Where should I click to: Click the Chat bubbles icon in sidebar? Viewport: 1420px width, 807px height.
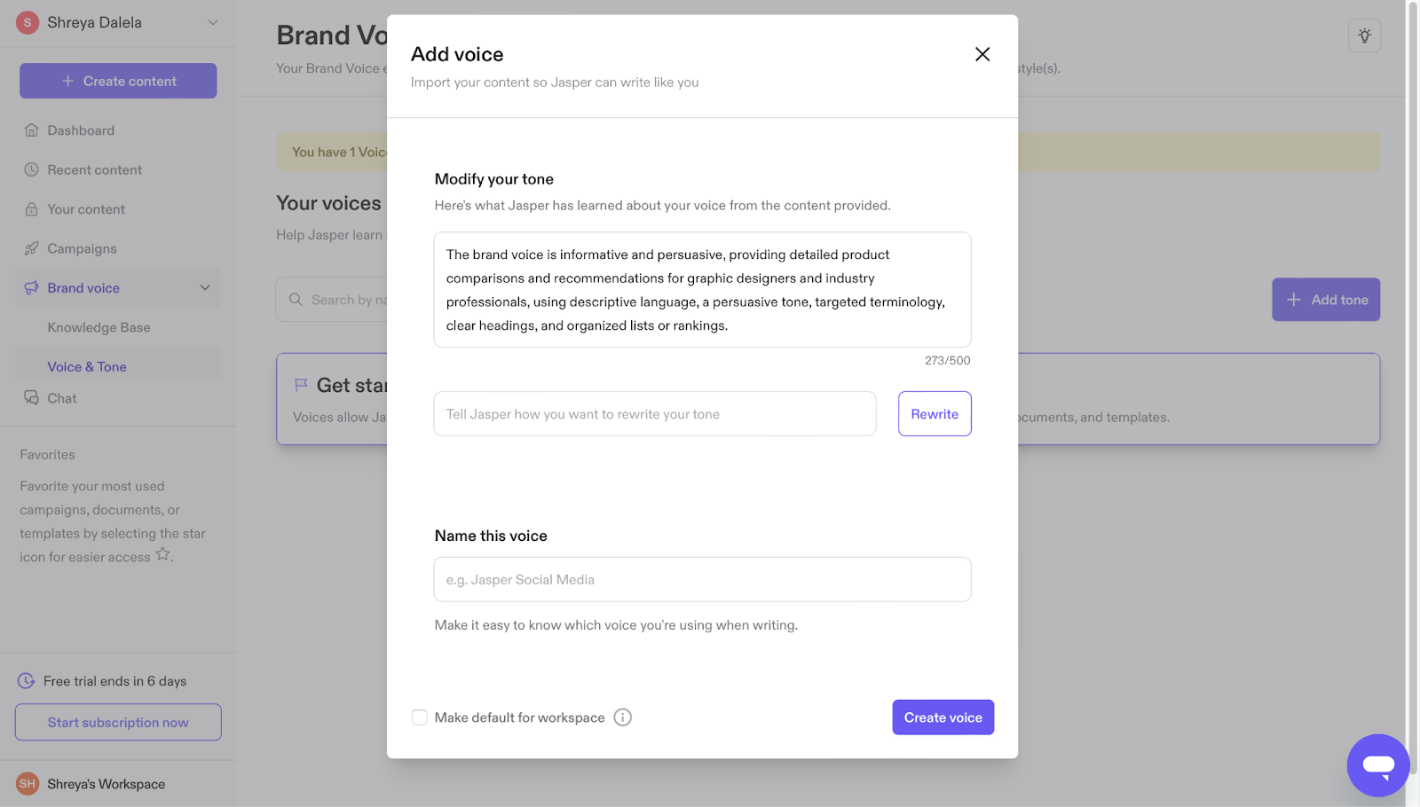32,398
